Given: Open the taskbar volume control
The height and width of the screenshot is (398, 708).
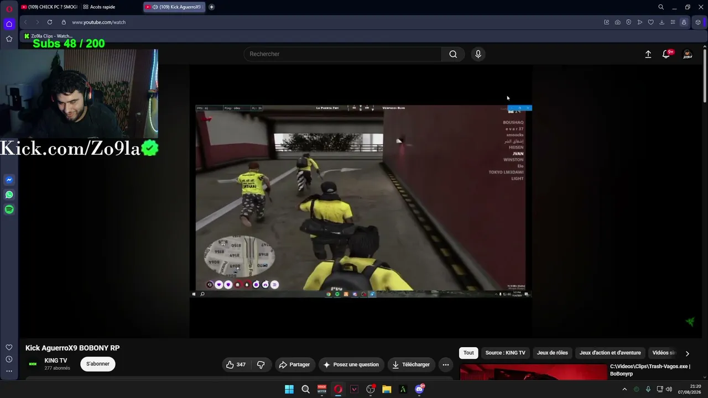Looking at the screenshot, I should [669, 389].
